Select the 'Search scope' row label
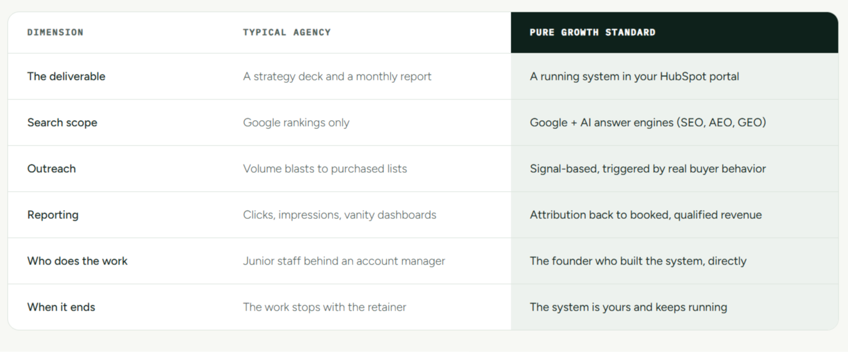The image size is (848, 352). coord(62,122)
